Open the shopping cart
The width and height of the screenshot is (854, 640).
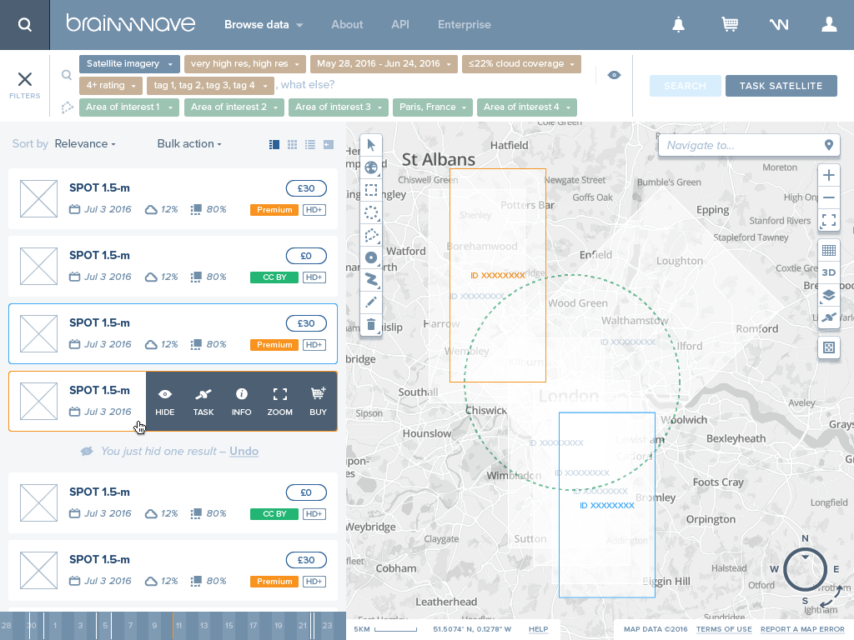[730, 24]
